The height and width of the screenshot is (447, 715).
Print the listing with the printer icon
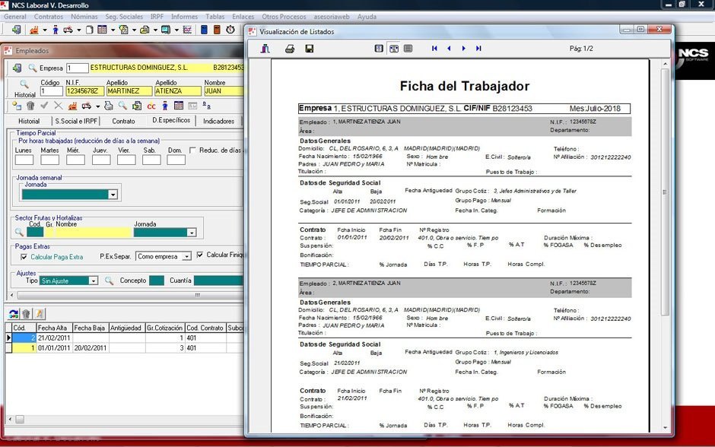[290, 49]
